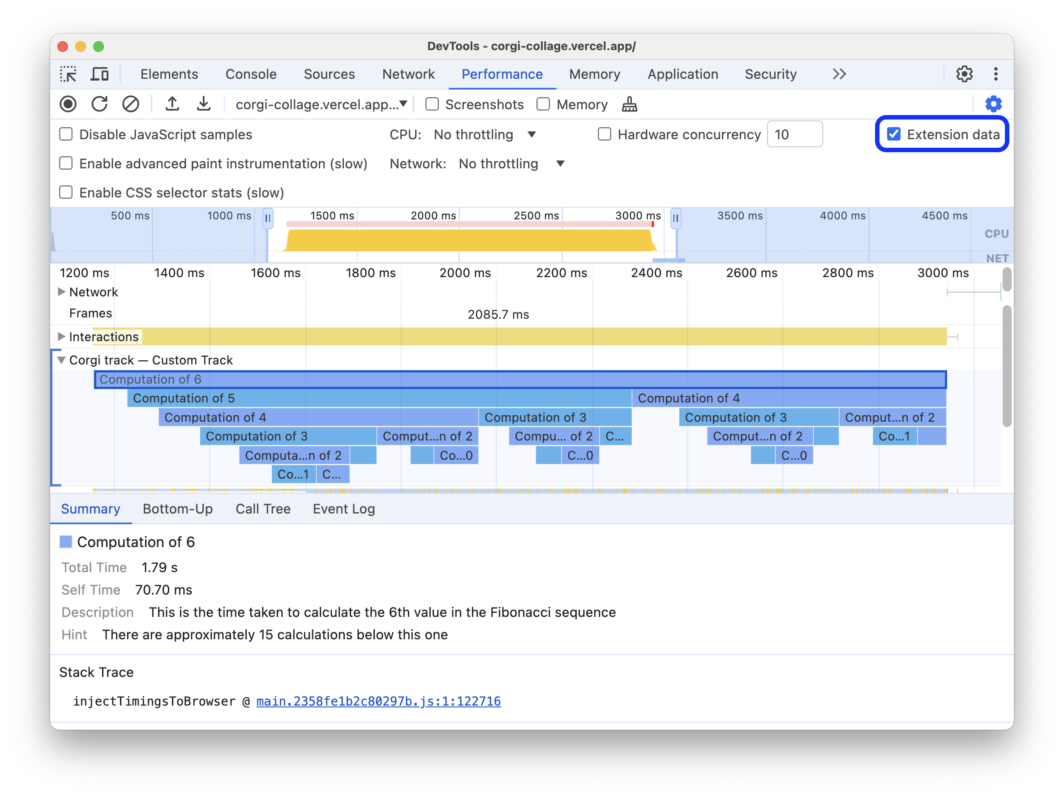This screenshot has width=1064, height=796.
Task: Click the upload profile icon
Action: (x=172, y=104)
